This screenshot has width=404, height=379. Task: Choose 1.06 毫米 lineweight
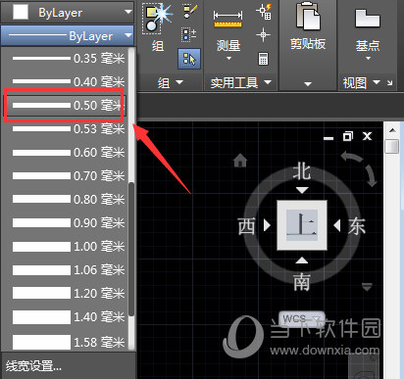pos(69,269)
